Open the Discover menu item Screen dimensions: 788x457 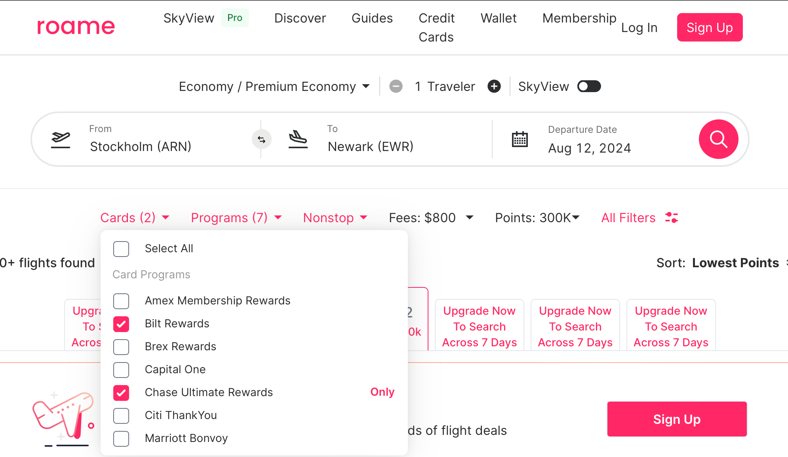[300, 18]
